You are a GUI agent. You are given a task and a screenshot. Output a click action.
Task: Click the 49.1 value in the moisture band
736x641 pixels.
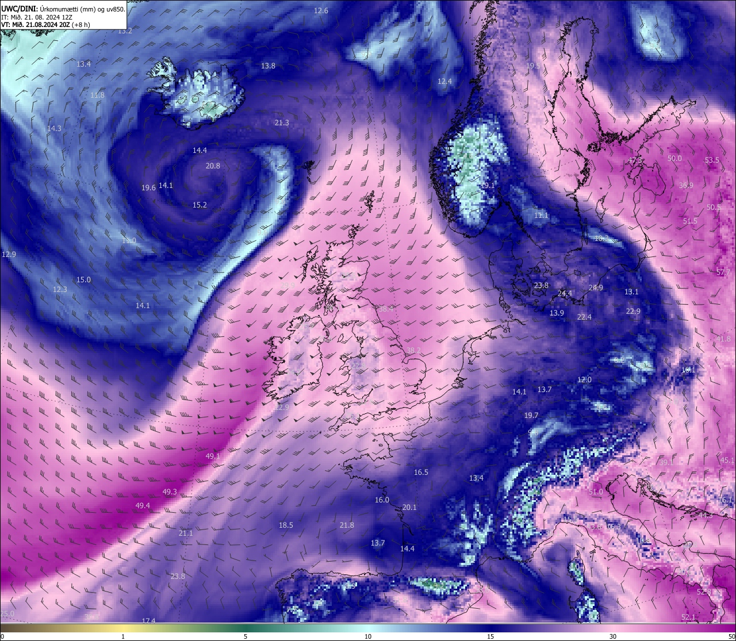213,456
